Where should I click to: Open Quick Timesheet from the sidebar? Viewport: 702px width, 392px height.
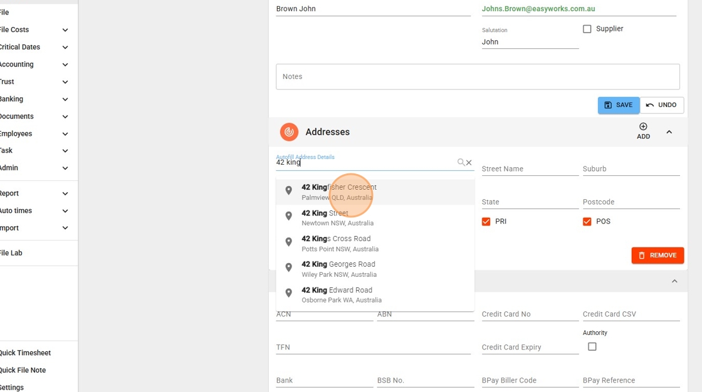[x=25, y=353]
